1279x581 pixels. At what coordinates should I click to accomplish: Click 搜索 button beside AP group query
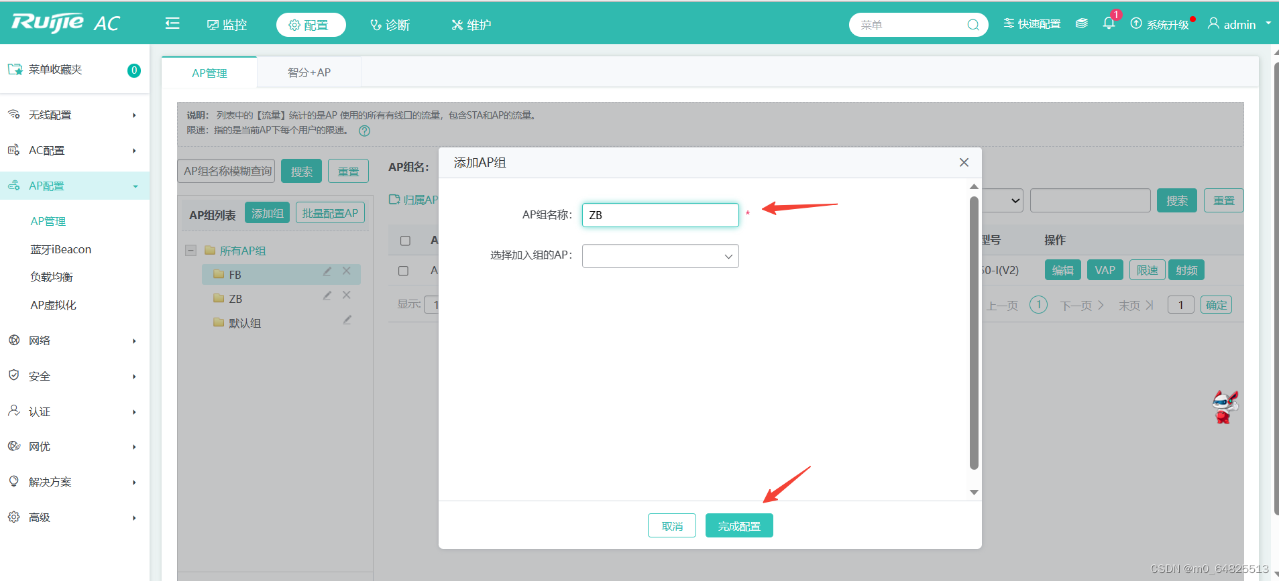(x=301, y=171)
